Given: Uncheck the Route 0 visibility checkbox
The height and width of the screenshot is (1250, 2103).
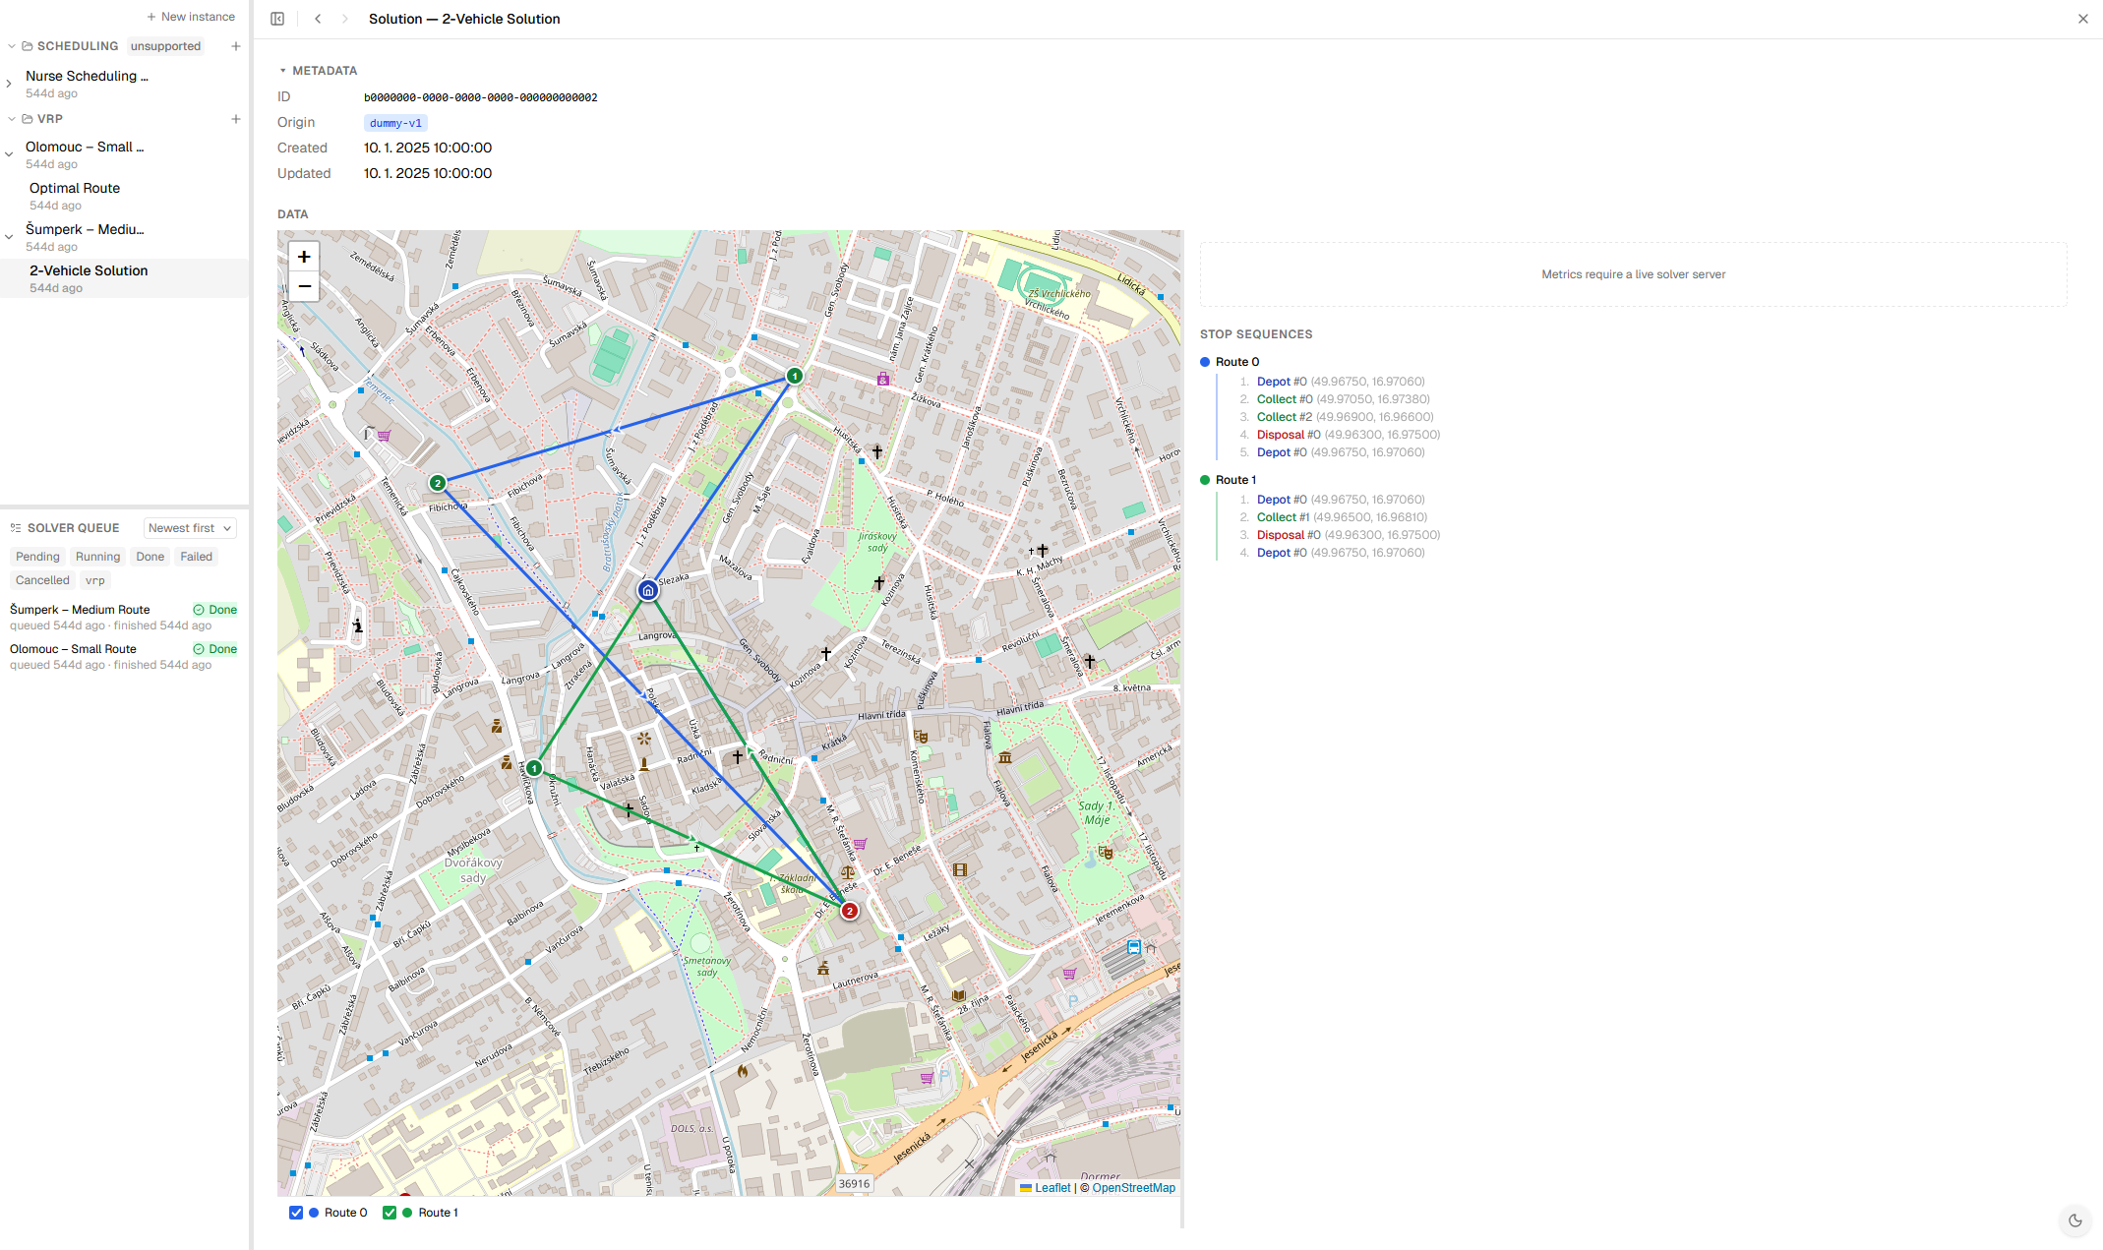Looking at the screenshot, I should [x=296, y=1213].
